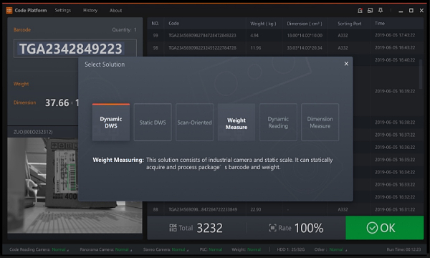Click the pin icon in title bar
The height and width of the screenshot is (258, 430).
381,11
